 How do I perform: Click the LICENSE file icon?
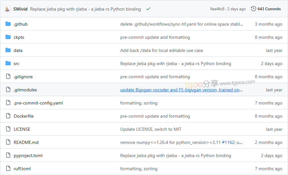(8, 129)
